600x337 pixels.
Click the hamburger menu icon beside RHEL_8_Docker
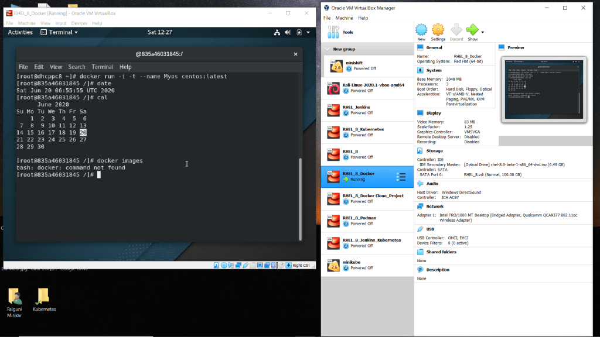(401, 176)
